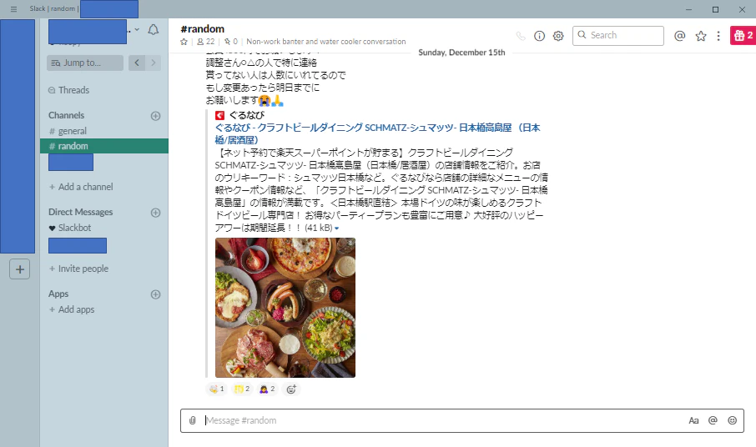Open the What's new gift button
The width and height of the screenshot is (756, 447).
tap(743, 35)
